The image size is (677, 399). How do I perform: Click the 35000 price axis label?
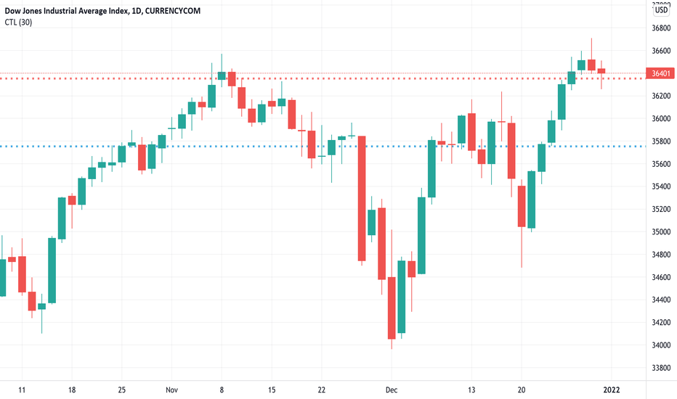(661, 232)
